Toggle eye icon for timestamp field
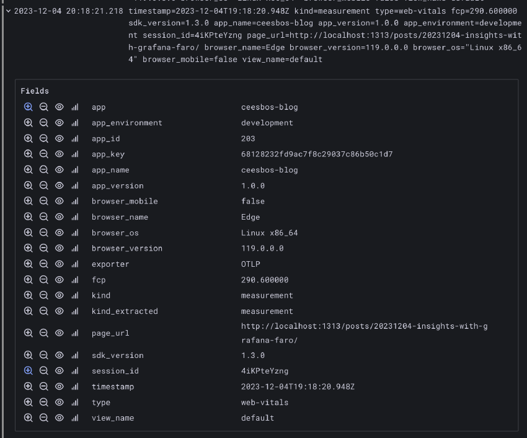The image size is (527, 438). [x=60, y=387]
